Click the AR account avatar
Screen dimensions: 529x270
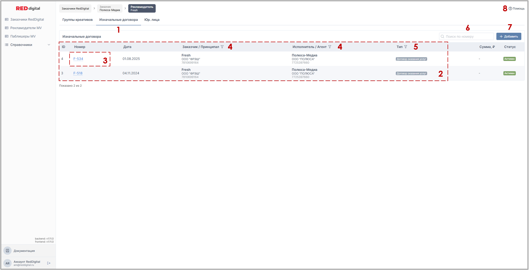pyautogui.click(x=7, y=263)
